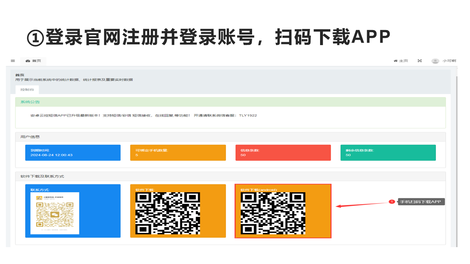Click the dashboard icon beside 首页 tab

click(28, 61)
